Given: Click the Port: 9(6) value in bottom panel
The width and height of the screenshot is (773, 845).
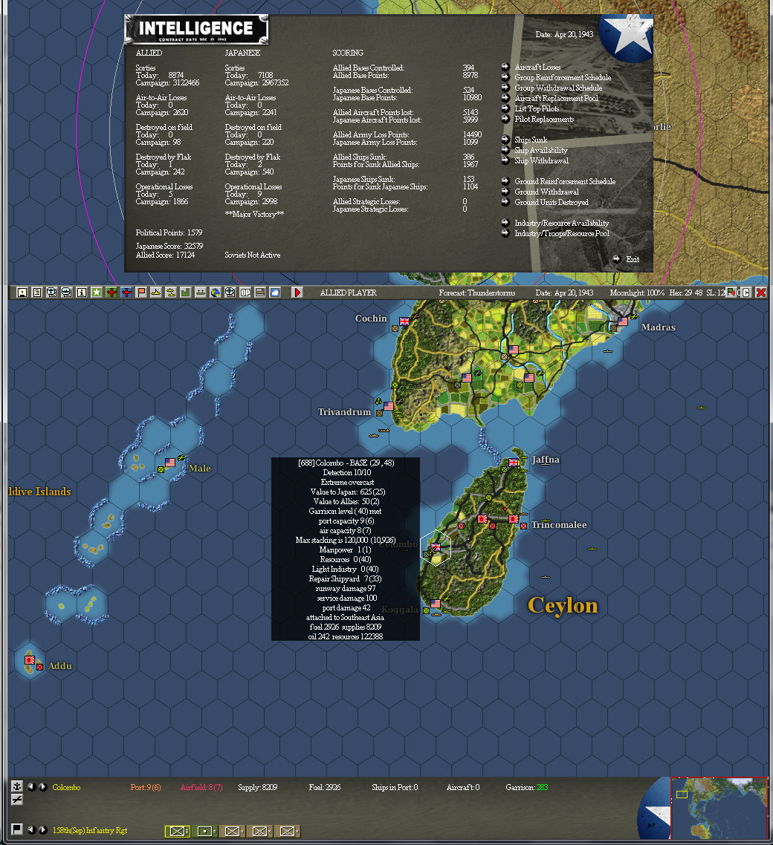Looking at the screenshot, I should coord(146,787).
